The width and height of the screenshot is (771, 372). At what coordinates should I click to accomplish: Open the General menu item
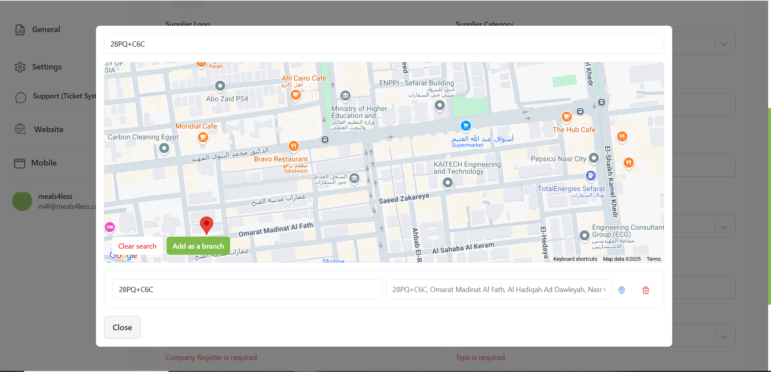click(46, 29)
